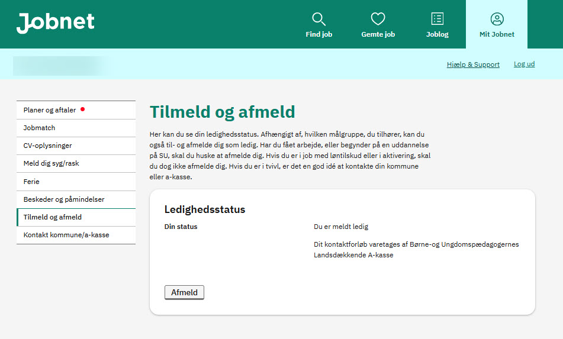This screenshot has width=563, height=339.
Task: Click the Log ud link
Action: tap(524, 64)
